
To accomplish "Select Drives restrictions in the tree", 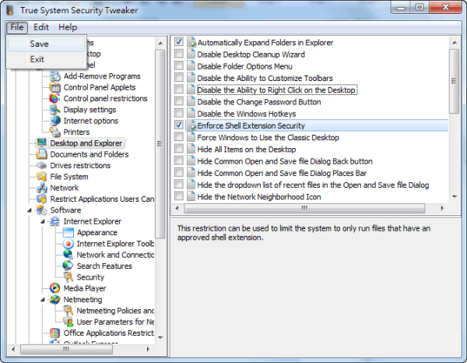I will pyautogui.click(x=80, y=166).
